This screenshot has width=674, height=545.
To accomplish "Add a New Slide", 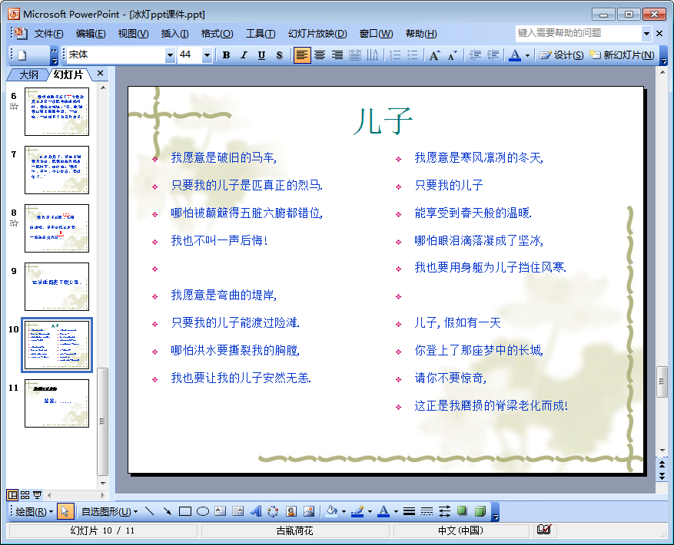I will 622,55.
